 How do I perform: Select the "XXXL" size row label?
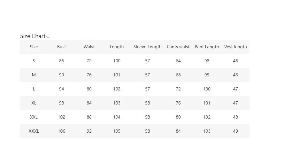[34, 131]
